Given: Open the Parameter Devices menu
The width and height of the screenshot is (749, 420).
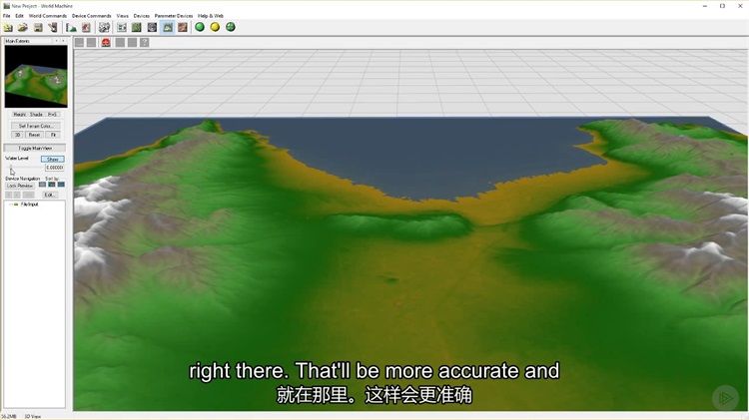Looking at the screenshot, I should tap(174, 16).
